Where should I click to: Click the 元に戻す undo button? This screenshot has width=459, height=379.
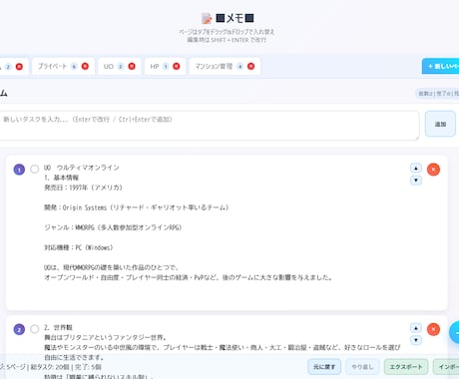pos(324,367)
